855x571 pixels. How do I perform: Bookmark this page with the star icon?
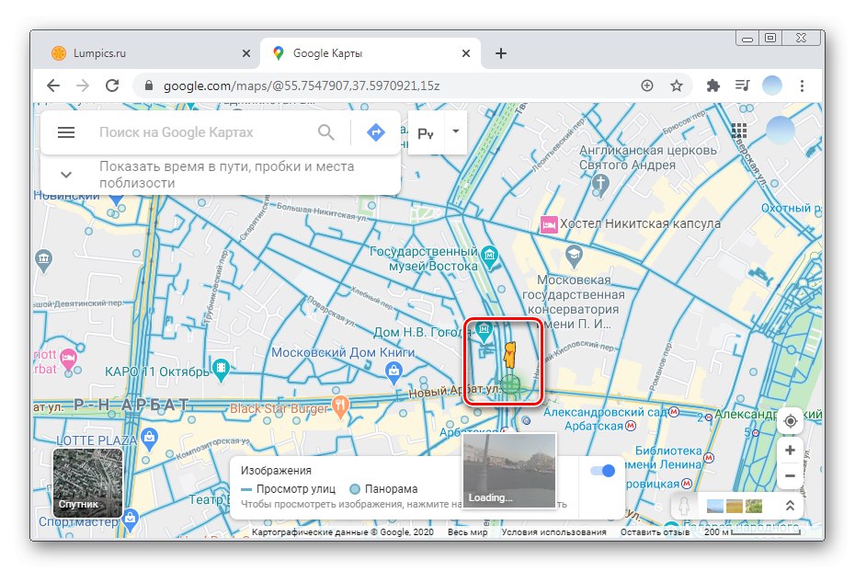click(677, 86)
